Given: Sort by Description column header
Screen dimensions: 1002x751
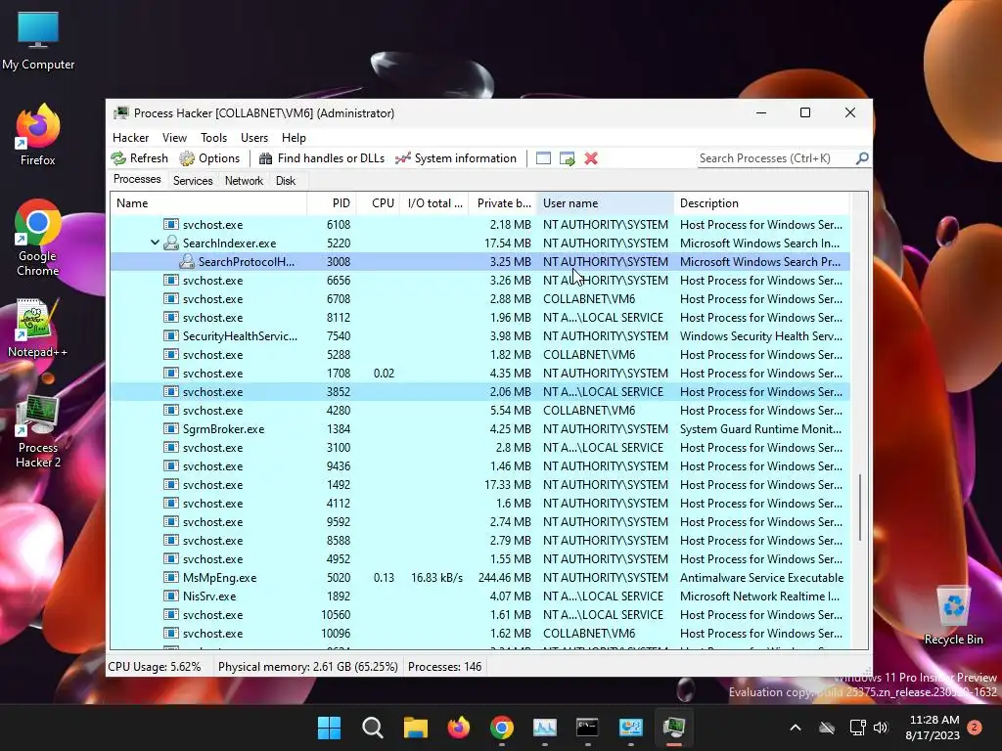Looking at the screenshot, I should coord(761,203).
